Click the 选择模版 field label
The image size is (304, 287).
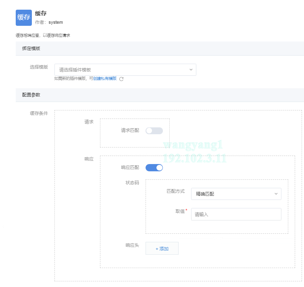(x=39, y=67)
